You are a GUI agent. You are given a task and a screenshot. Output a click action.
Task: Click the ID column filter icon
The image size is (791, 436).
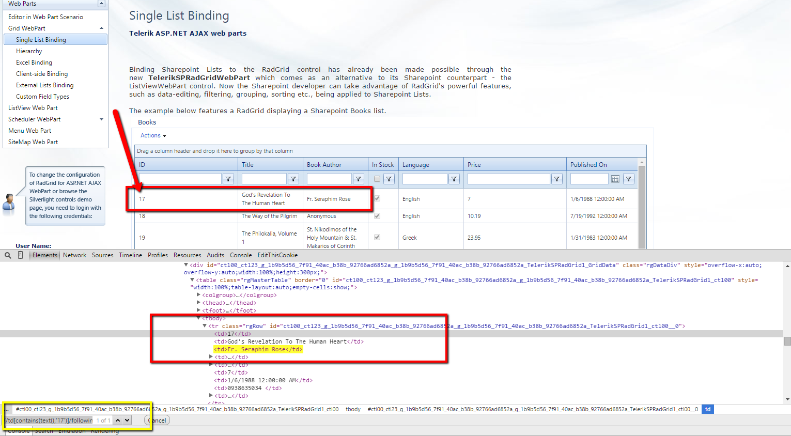pyautogui.click(x=228, y=179)
